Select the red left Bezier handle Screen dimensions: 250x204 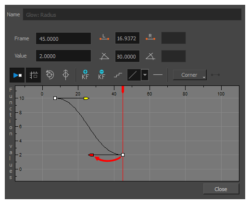[x=91, y=155]
